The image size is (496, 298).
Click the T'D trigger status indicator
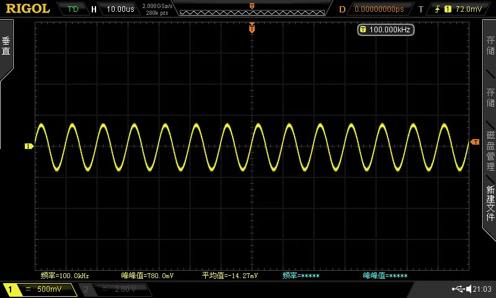point(73,9)
